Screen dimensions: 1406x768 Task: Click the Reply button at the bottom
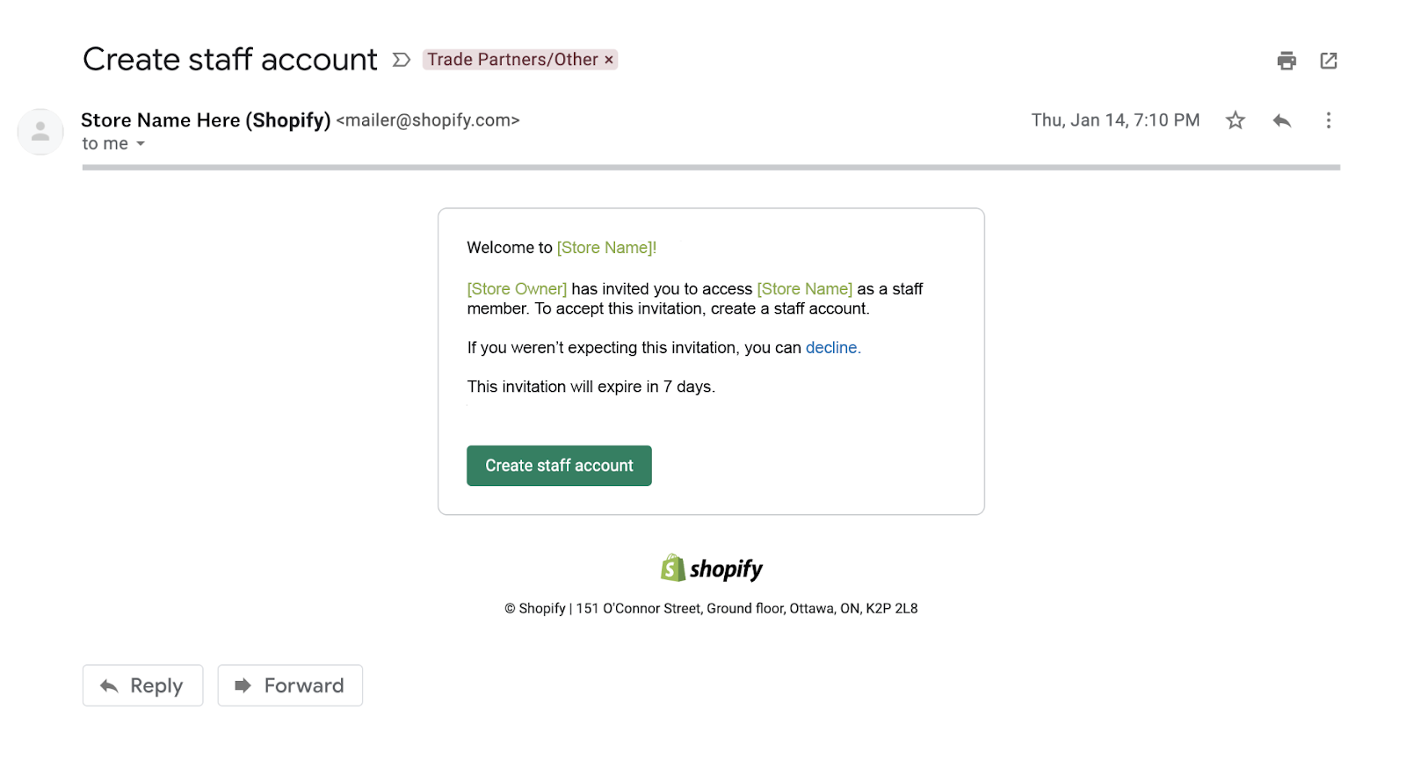pos(142,685)
